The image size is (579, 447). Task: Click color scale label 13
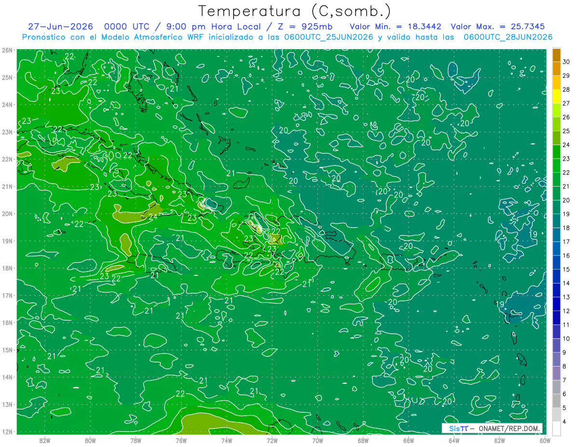click(566, 297)
